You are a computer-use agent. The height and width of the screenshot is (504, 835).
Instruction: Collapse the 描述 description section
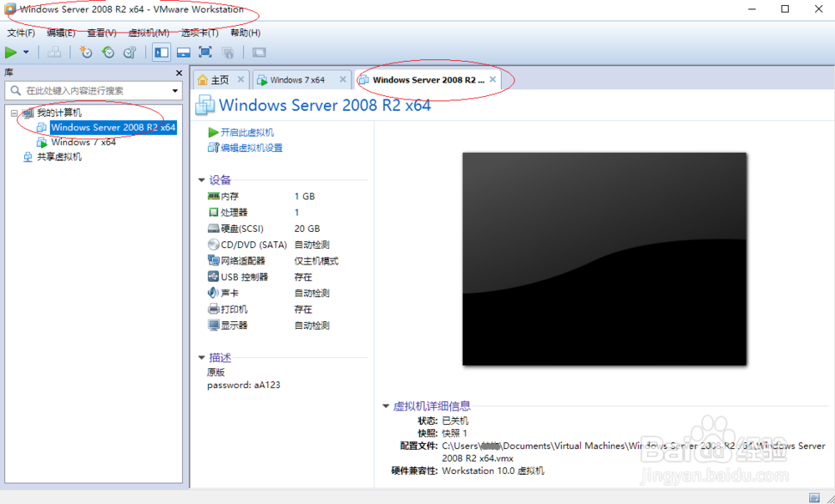pyautogui.click(x=201, y=358)
